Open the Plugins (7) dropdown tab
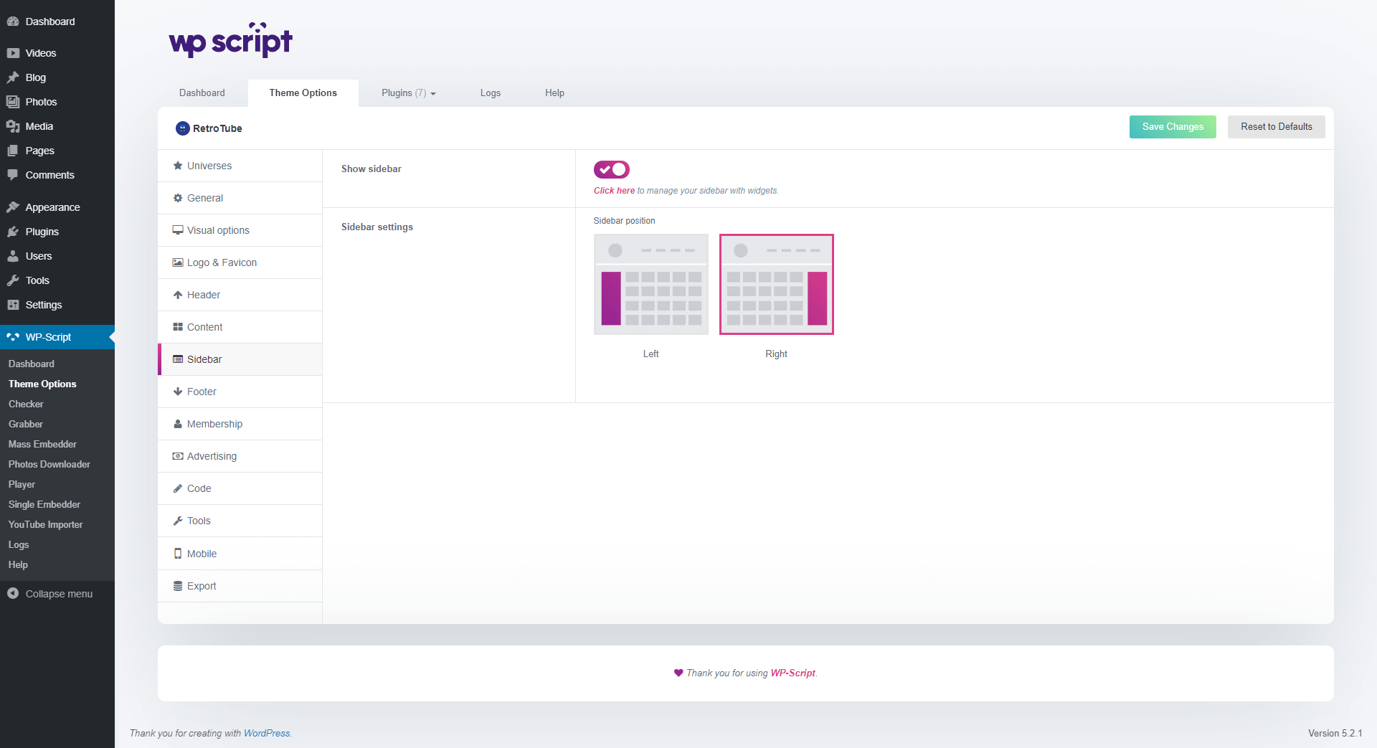The image size is (1377, 748). click(x=408, y=93)
